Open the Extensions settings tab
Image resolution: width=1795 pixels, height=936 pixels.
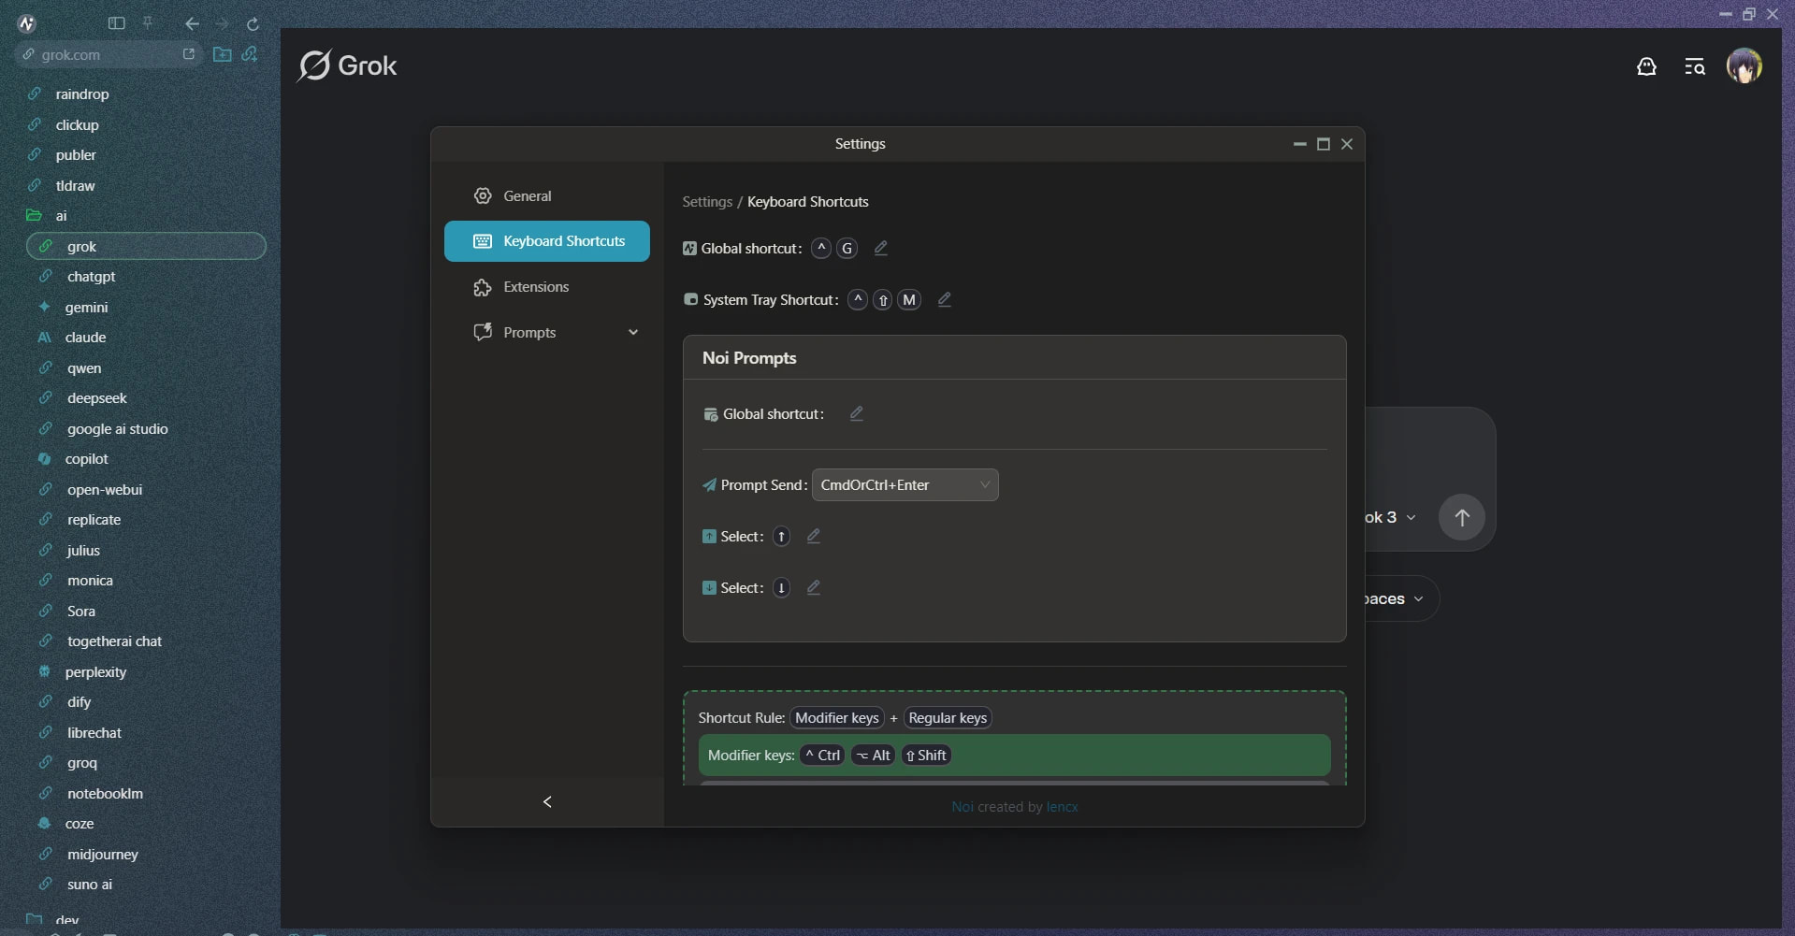[x=547, y=287]
